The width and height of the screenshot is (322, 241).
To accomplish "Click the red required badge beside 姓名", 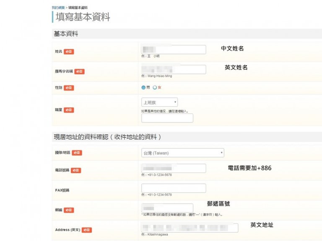I will (69, 51).
